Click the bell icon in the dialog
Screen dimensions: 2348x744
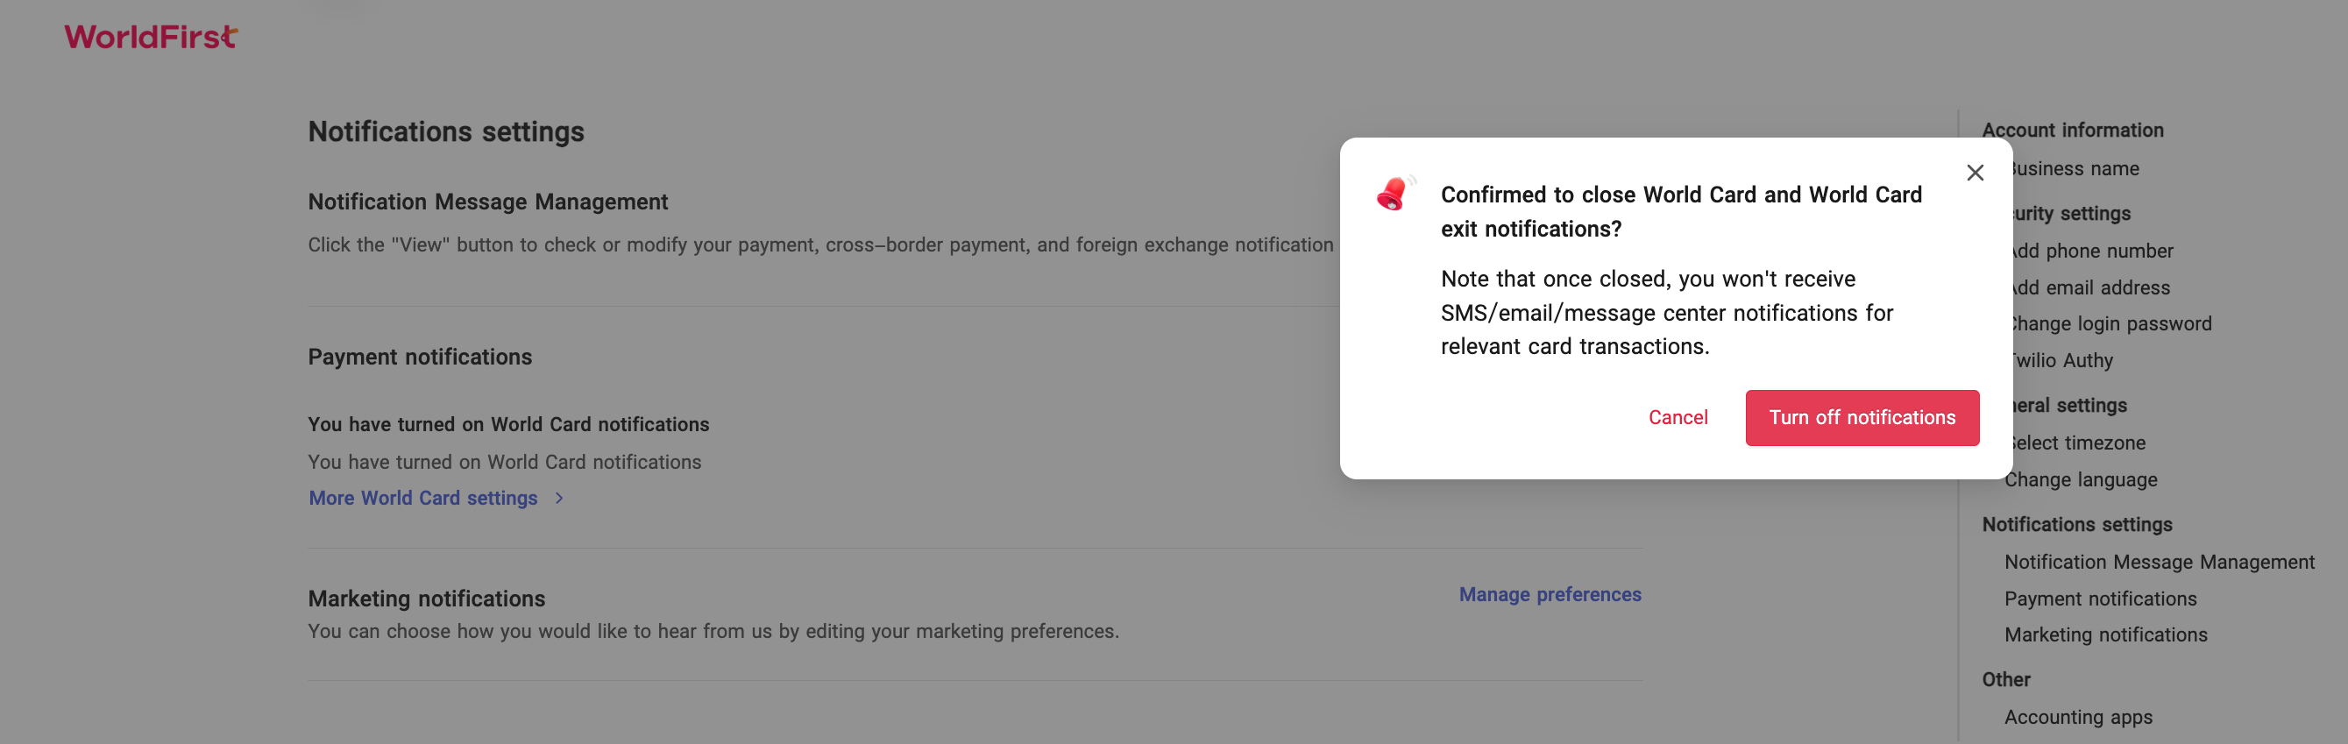pyautogui.click(x=1394, y=193)
